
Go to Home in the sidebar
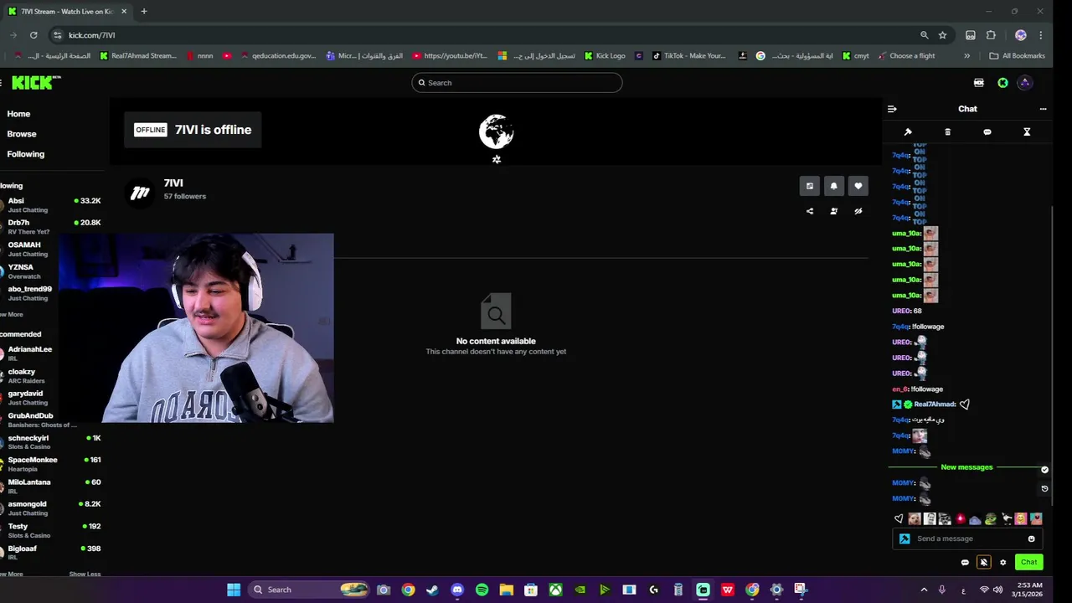pyautogui.click(x=18, y=114)
